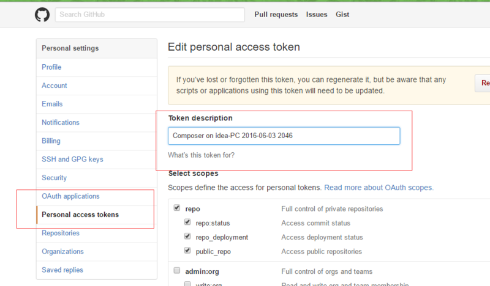Toggle the repo scope checkbox
This screenshot has width=490, height=286.
pos(177,208)
